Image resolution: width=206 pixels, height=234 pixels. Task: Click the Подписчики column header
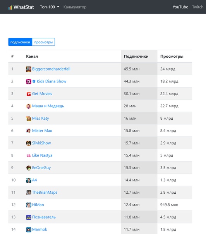[136, 57]
